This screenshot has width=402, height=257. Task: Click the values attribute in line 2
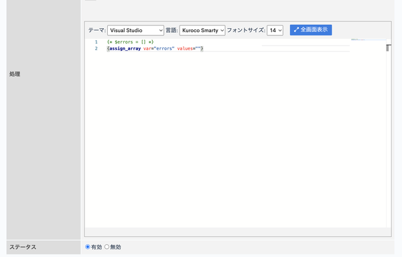[185, 48]
